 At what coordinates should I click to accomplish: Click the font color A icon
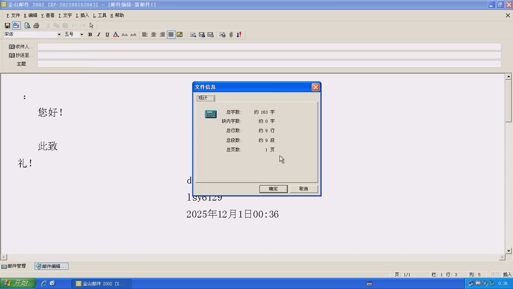click(116, 35)
